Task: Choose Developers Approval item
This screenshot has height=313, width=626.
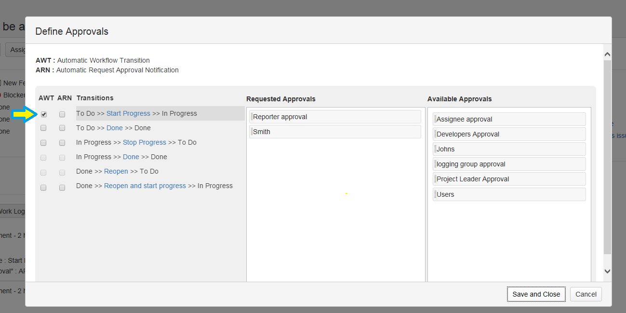Action: pyautogui.click(x=509, y=134)
